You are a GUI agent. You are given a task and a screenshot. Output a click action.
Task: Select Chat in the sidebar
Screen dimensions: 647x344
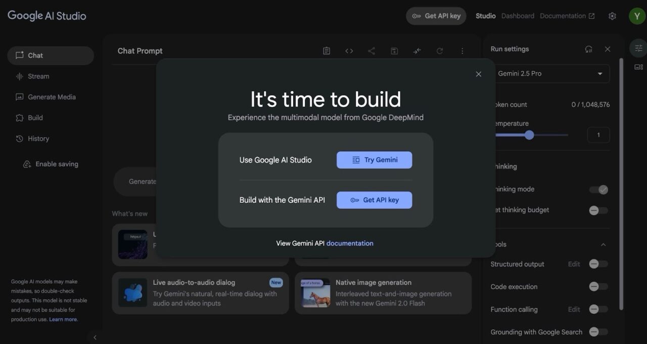(x=51, y=56)
